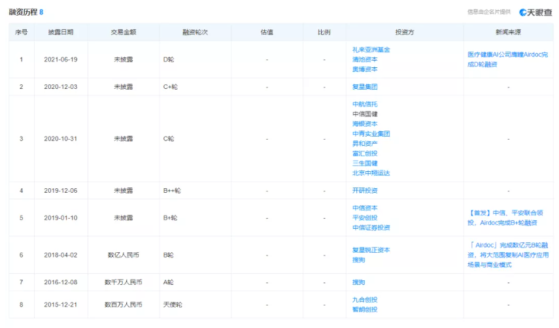Select the date 2016-12-08
The image size is (559, 328).
point(61,282)
